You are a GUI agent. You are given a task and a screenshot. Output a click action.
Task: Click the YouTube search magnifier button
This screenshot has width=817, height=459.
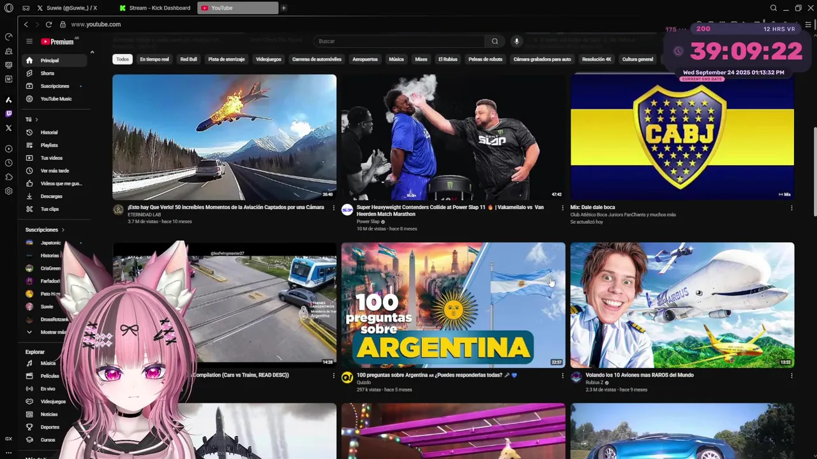495,41
